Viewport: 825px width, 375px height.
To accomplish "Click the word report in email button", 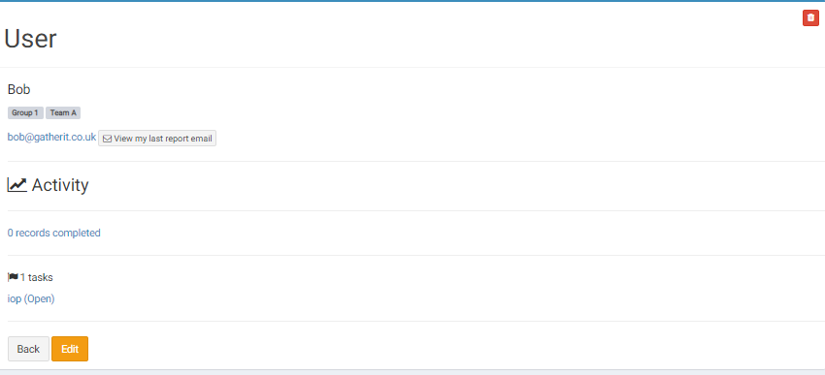I will tap(178, 139).
